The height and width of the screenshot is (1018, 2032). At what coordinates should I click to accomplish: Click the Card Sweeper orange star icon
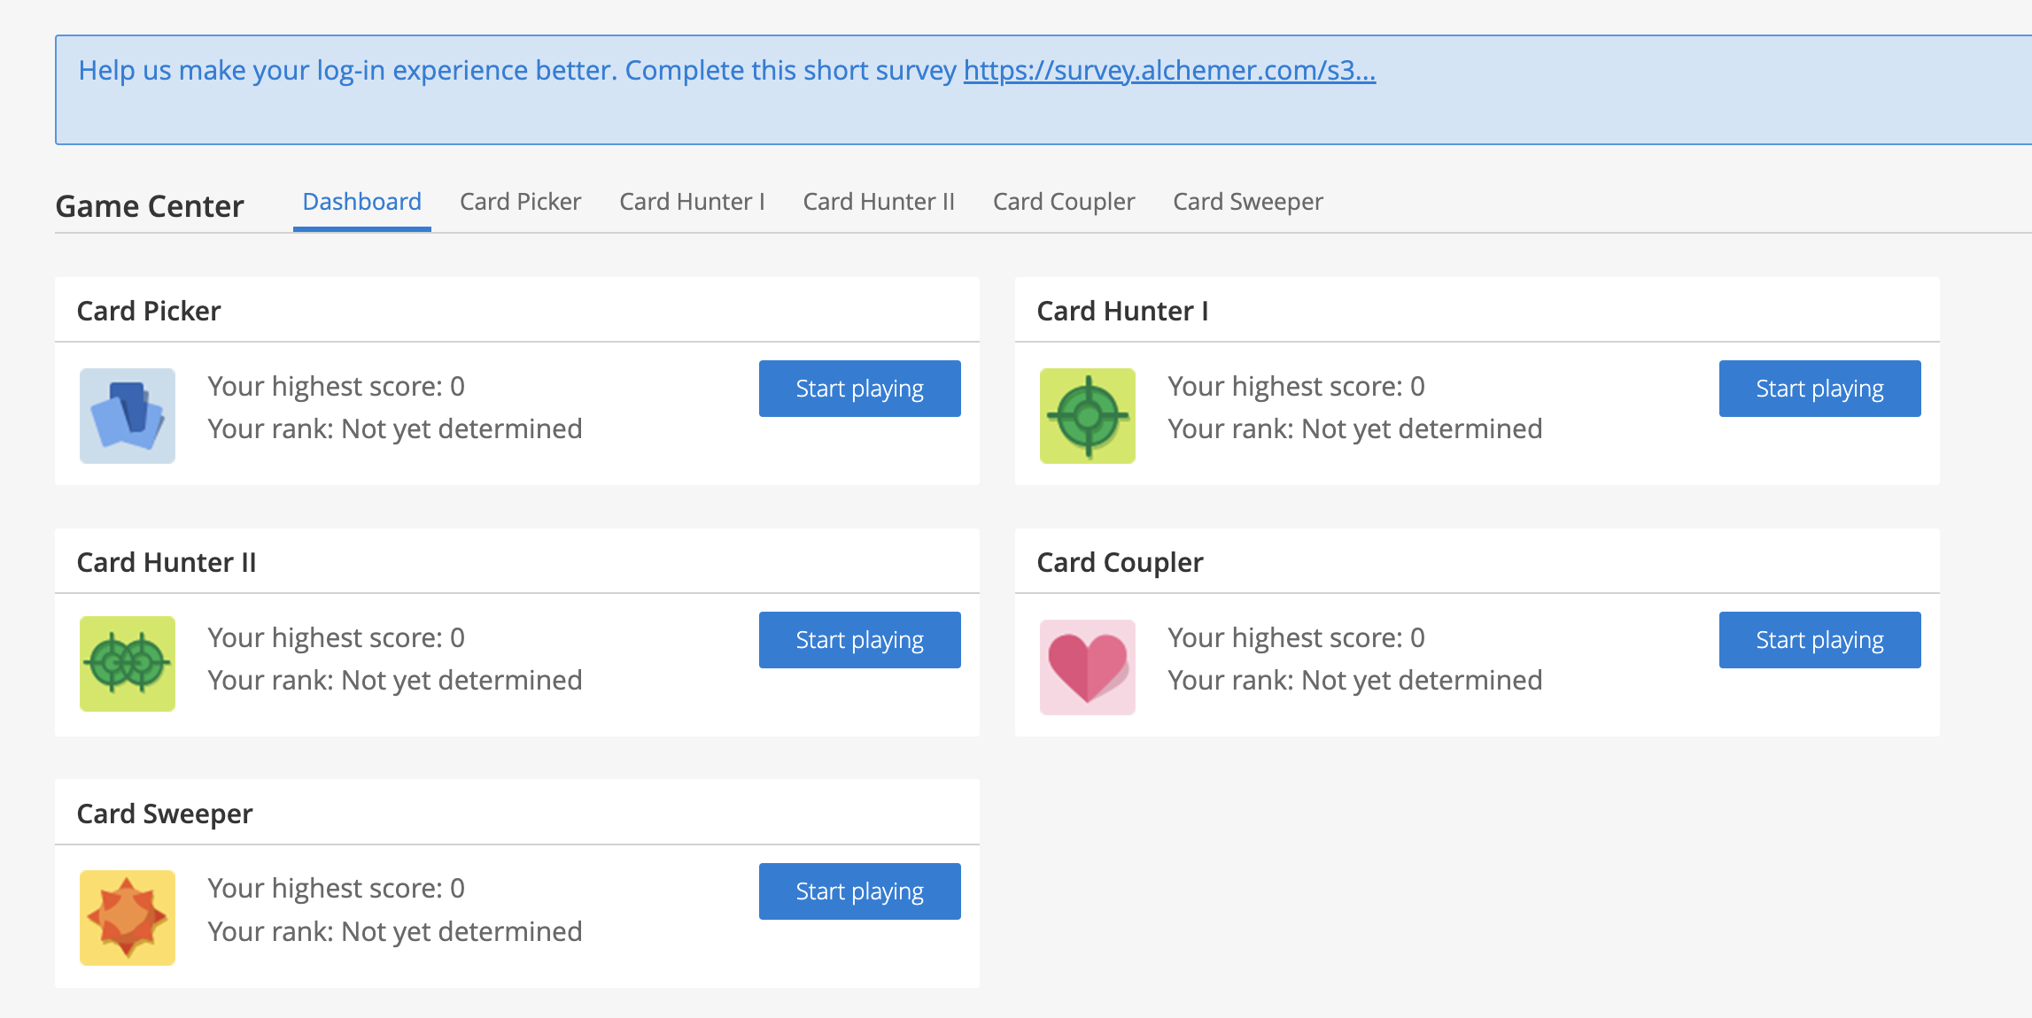click(127, 917)
